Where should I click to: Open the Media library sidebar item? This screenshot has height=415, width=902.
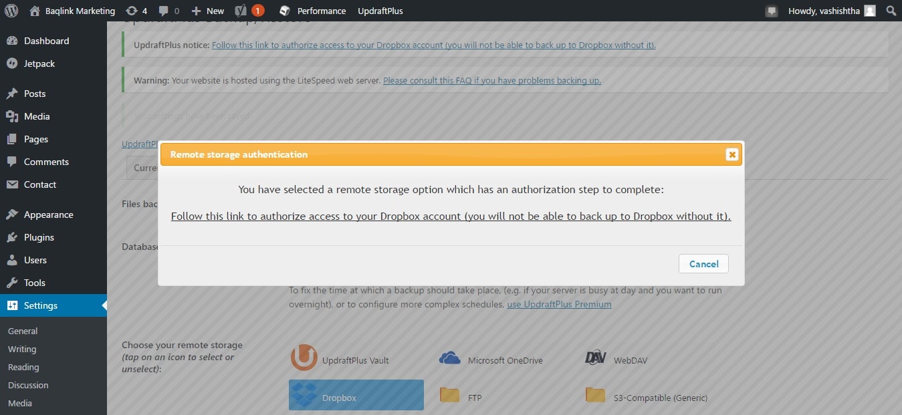53,116
